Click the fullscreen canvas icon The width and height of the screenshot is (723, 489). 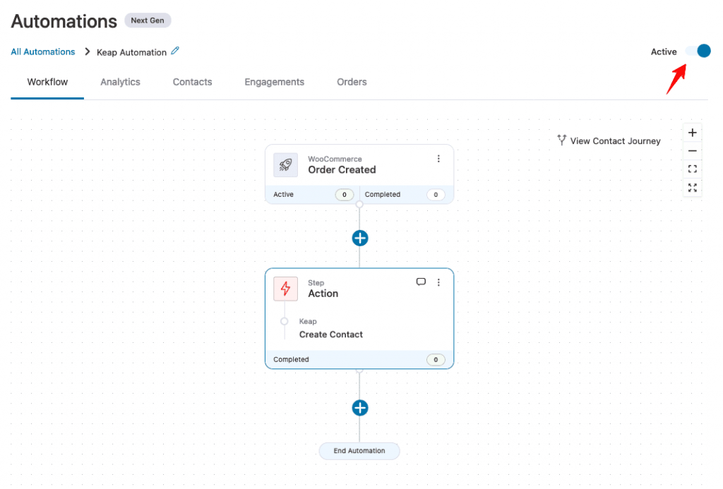[x=693, y=188]
